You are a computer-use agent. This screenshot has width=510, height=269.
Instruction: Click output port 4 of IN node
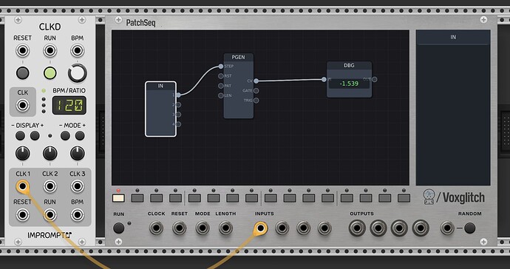coord(178,124)
